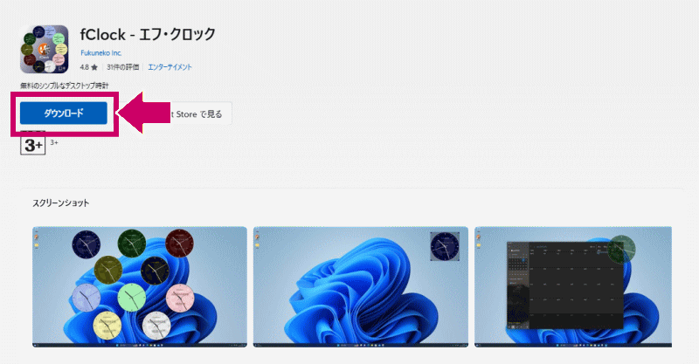Open the 31件の評価 reviews count
This screenshot has width=699, height=364.
[123, 67]
